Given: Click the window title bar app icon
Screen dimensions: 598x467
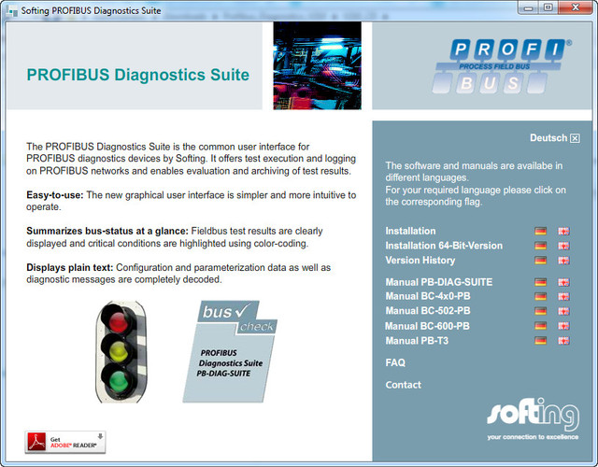Looking at the screenshot, I should pyautogui.click(x=11, y=11).
